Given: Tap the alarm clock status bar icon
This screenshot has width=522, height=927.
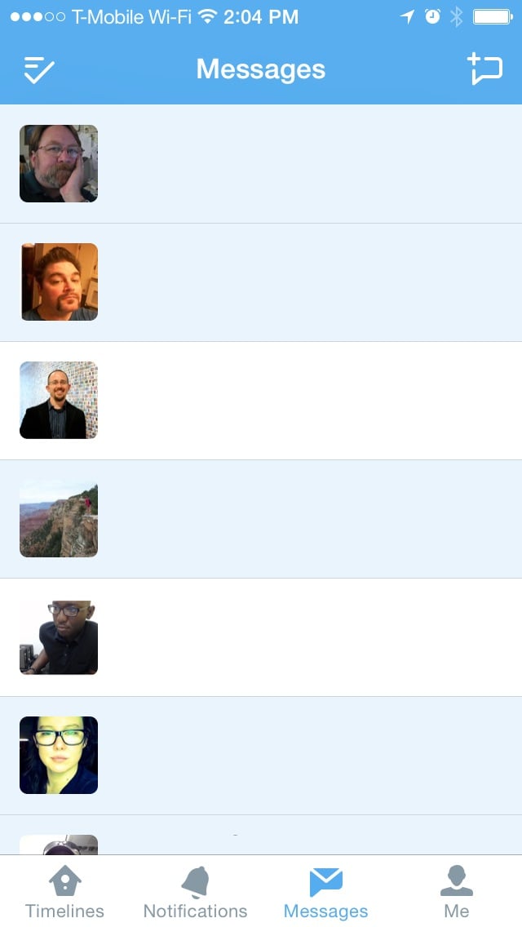Looking at the screenshot, I should coord(433,16).
